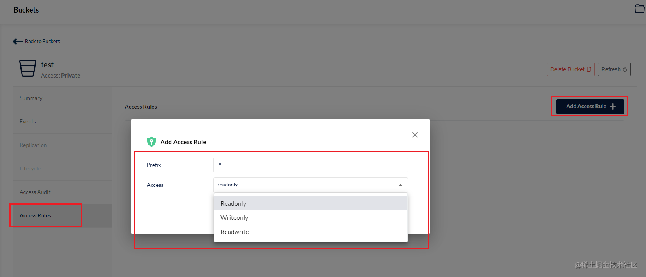Click the test bucket icon

pyautogui.click(x=28, y=68)
